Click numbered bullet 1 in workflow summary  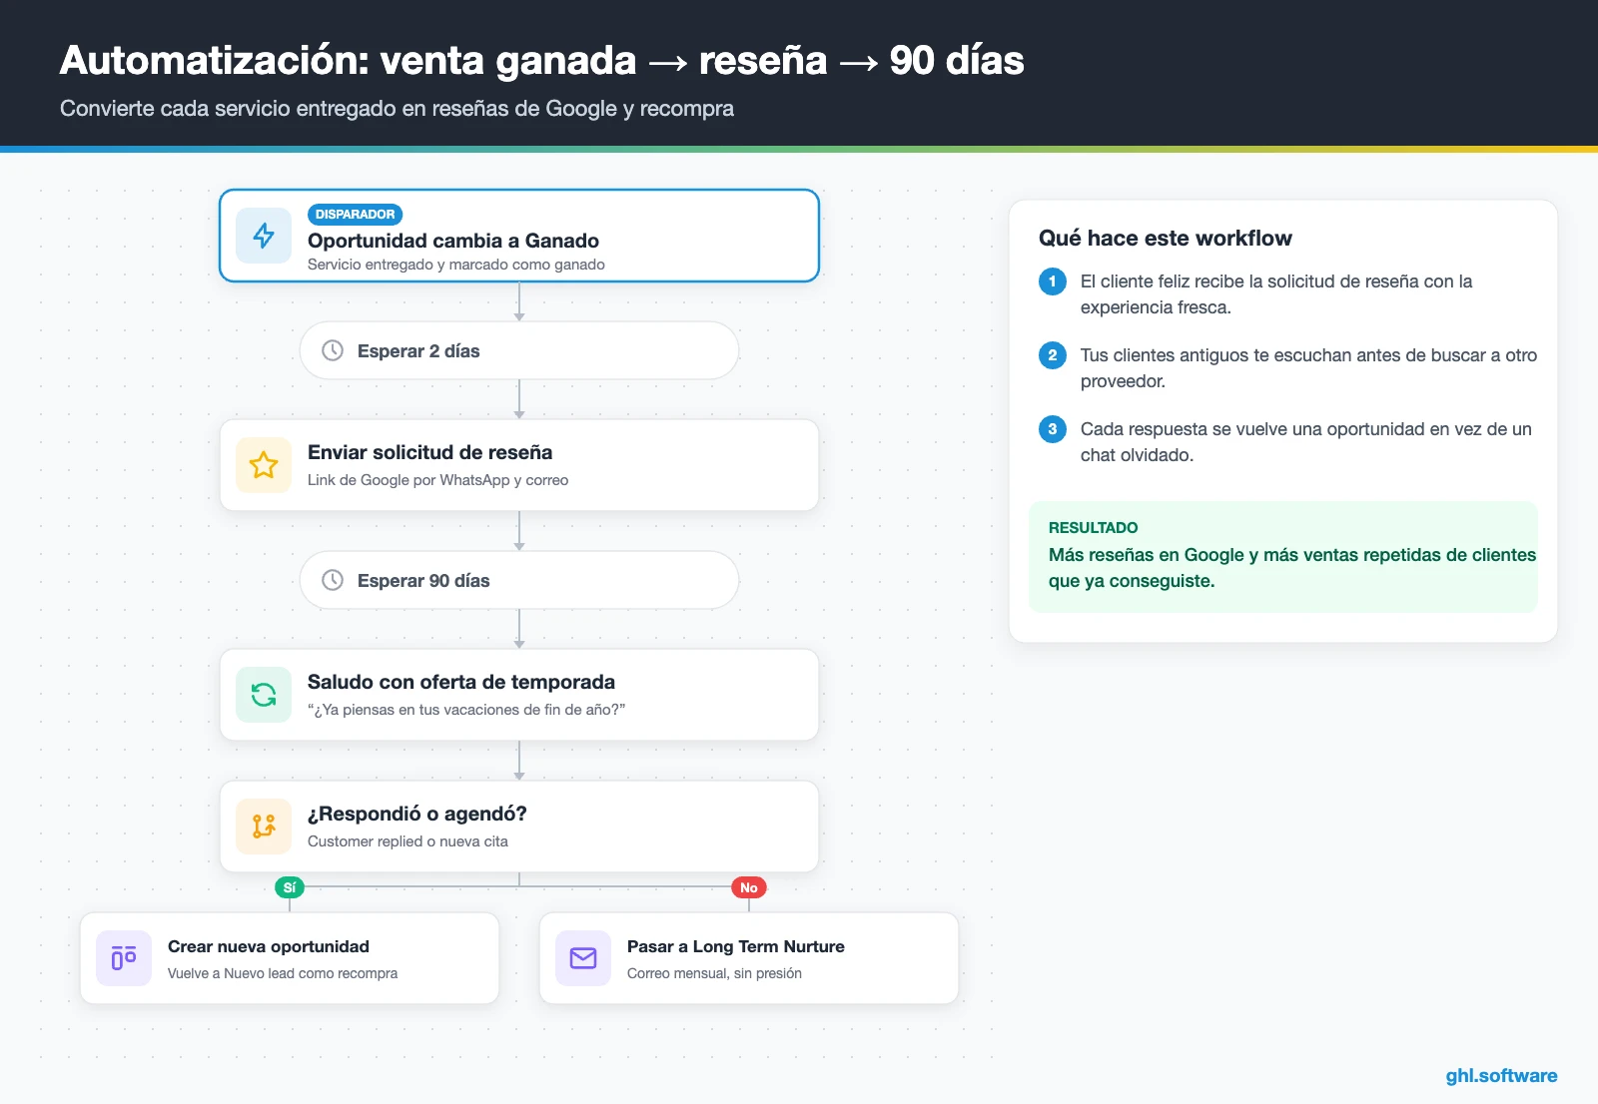1053,281
